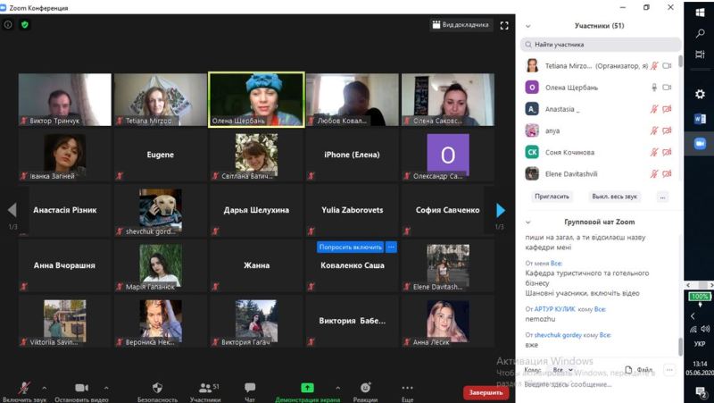The image size is (714, 403).
Task: Open network icon in system tray
Action: [693, 329]
